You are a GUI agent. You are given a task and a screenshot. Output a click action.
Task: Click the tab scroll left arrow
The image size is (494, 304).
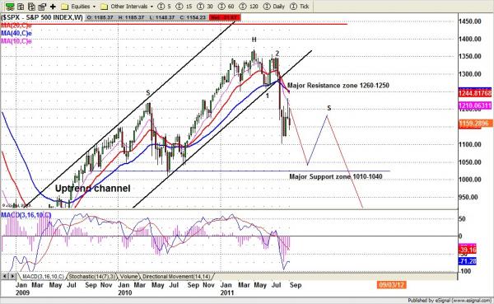5,277
